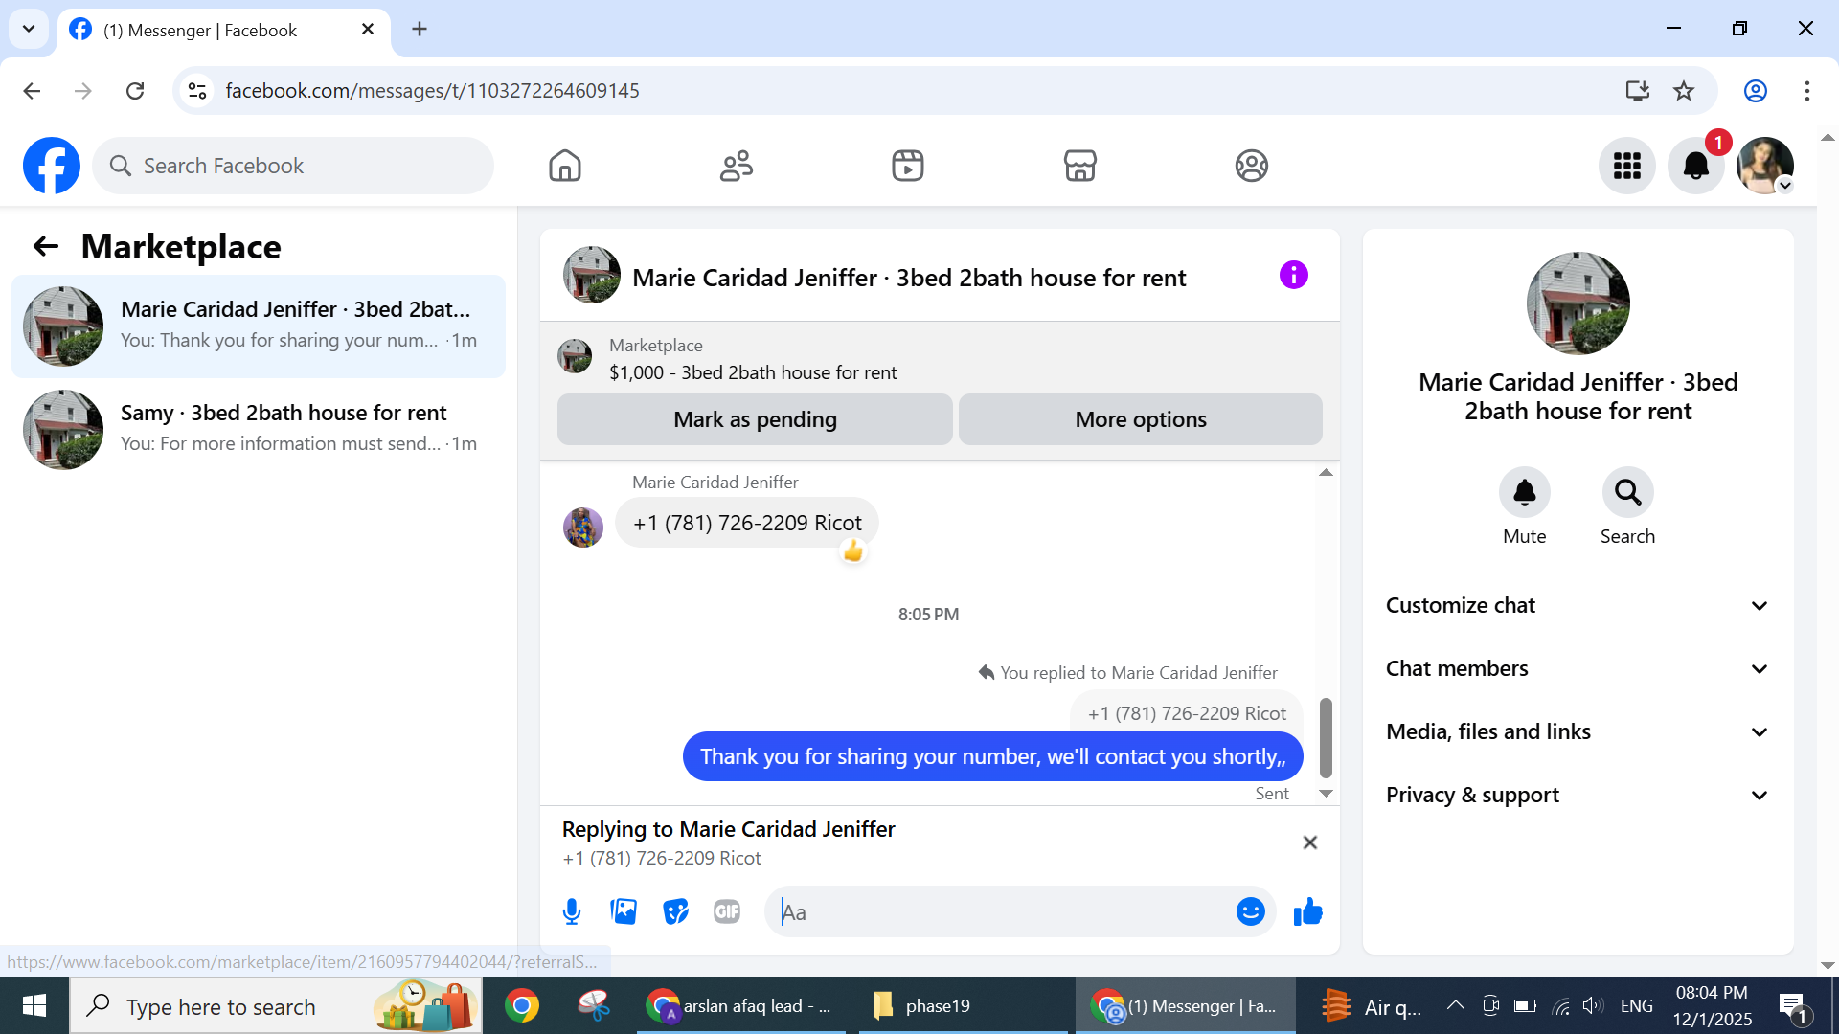Send a thumbs-up like
The height and width of the screenshot is (1034, 1839).
[1307, 911]
